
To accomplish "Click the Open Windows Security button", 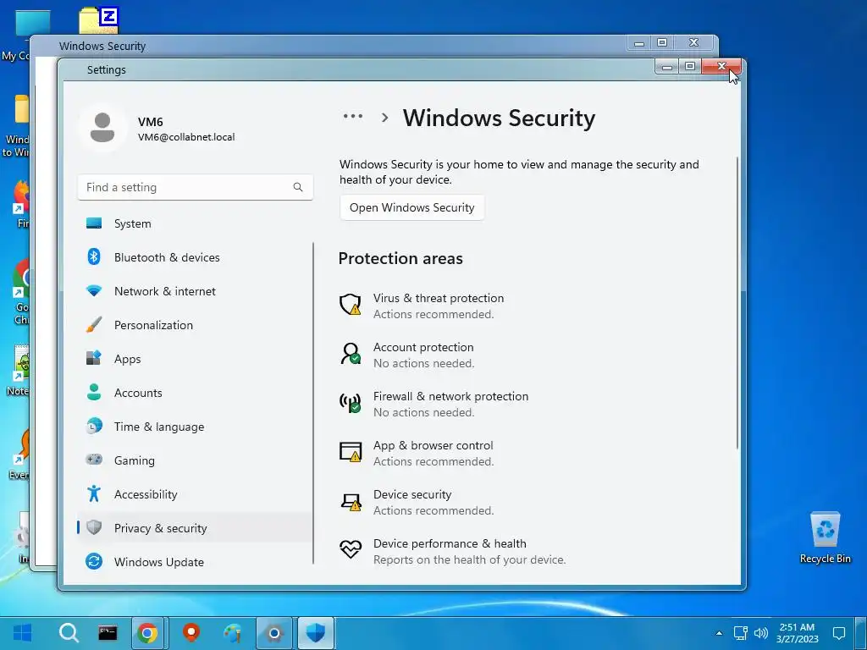I will 412,208.
